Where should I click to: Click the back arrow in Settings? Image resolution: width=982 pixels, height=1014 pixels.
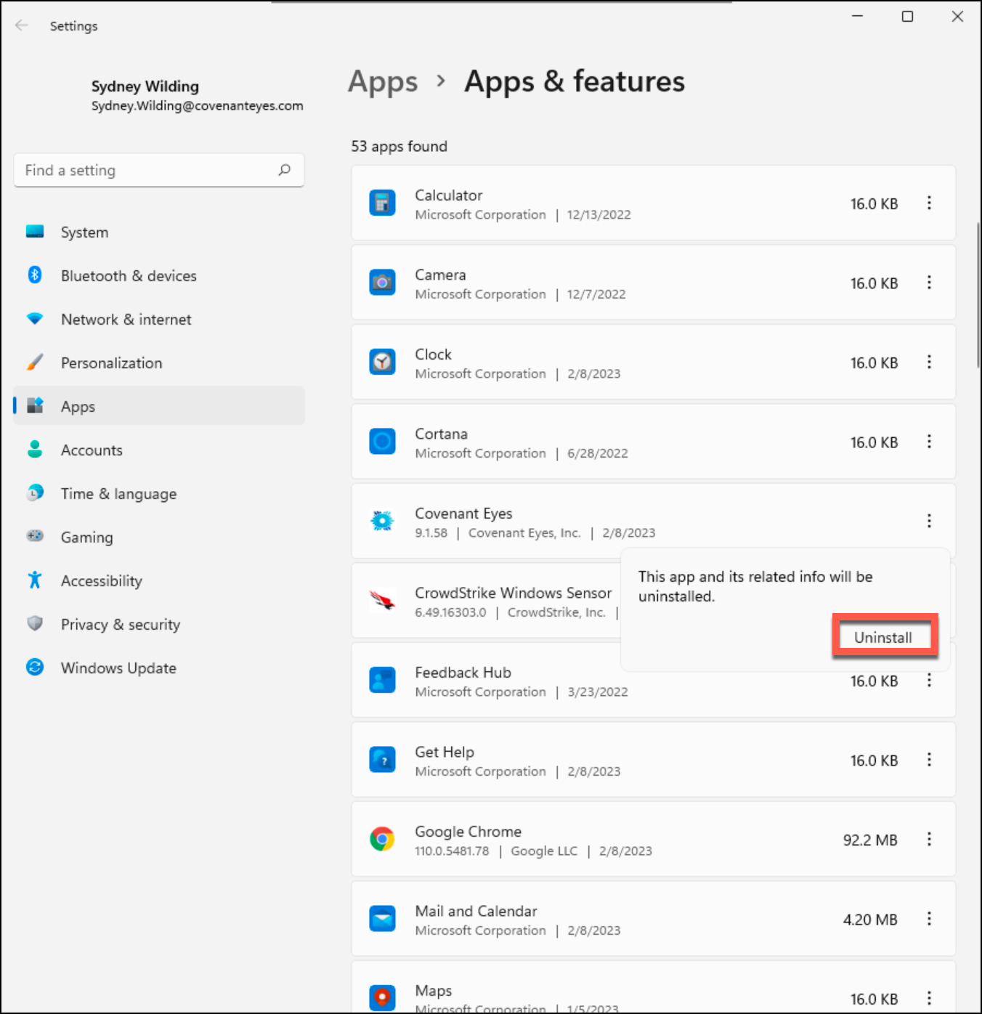[22, 25]
